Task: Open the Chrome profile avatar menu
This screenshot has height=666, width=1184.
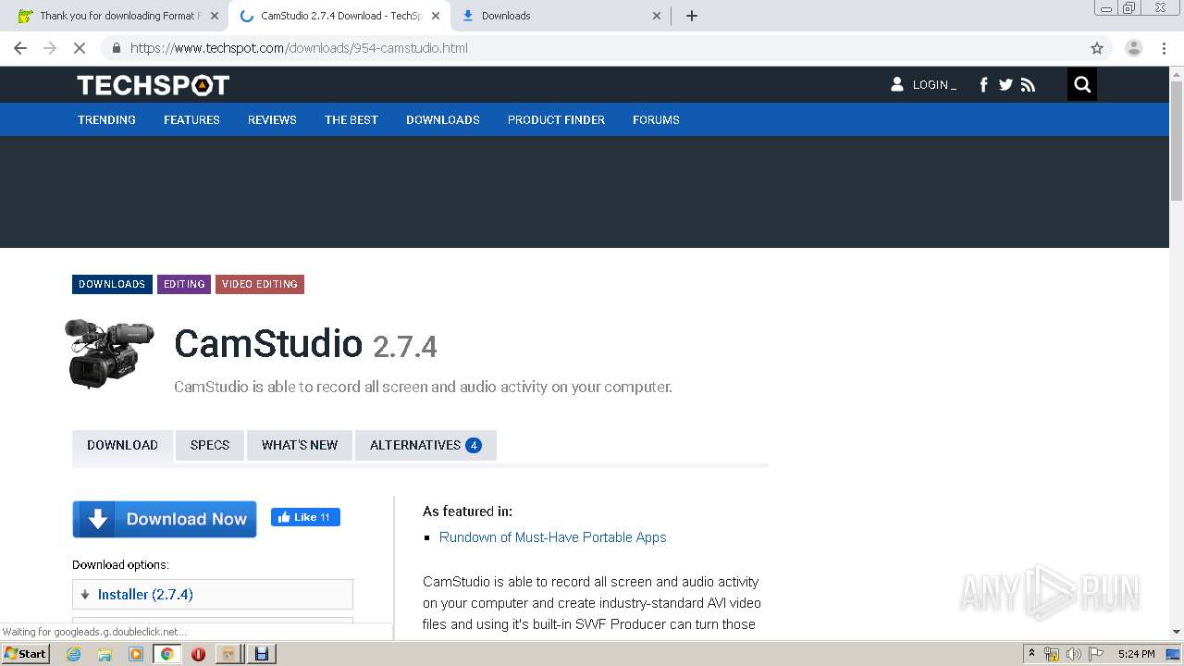Action: pyautogui.click(x=1133, y=48)
